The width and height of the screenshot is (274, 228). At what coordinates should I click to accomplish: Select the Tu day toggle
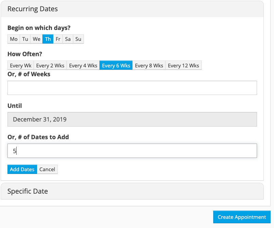point(25,39)
